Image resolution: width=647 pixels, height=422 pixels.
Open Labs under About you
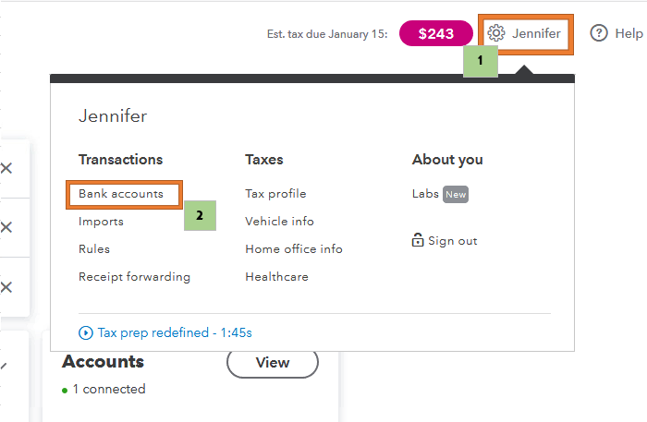[425, 195]
